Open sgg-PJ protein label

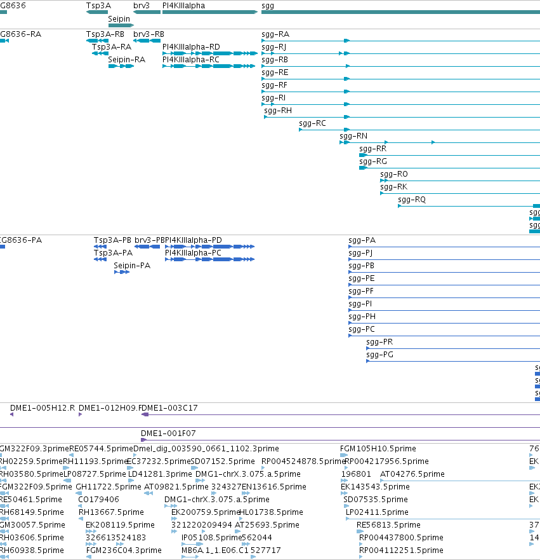tap(360, 253)
